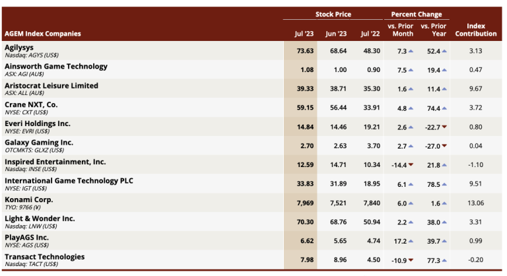Click Inspired index contribution -1.10
Image resolution: width=507 pixels, height=276 pixels.
point(475,165)
